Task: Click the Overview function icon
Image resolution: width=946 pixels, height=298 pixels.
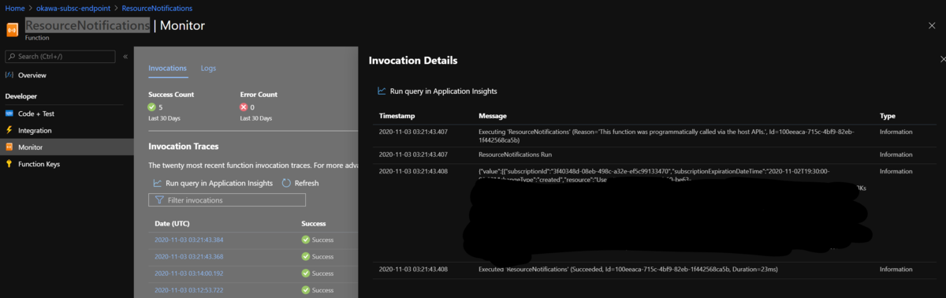Action: (9, 76)
